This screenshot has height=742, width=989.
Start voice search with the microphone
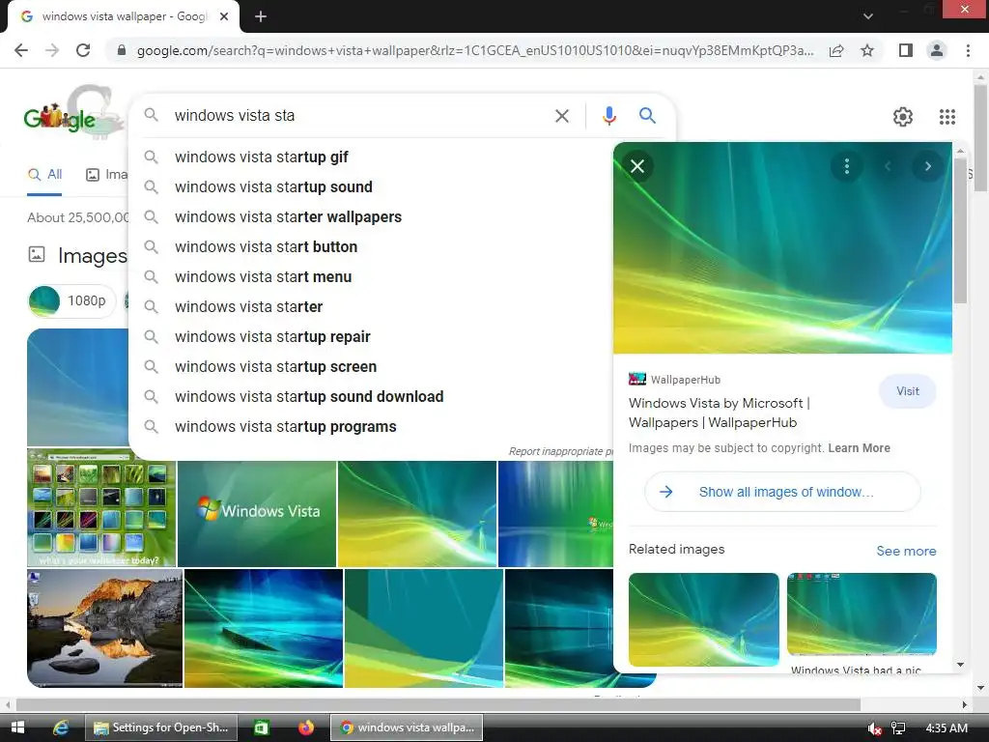click(608, 116)
